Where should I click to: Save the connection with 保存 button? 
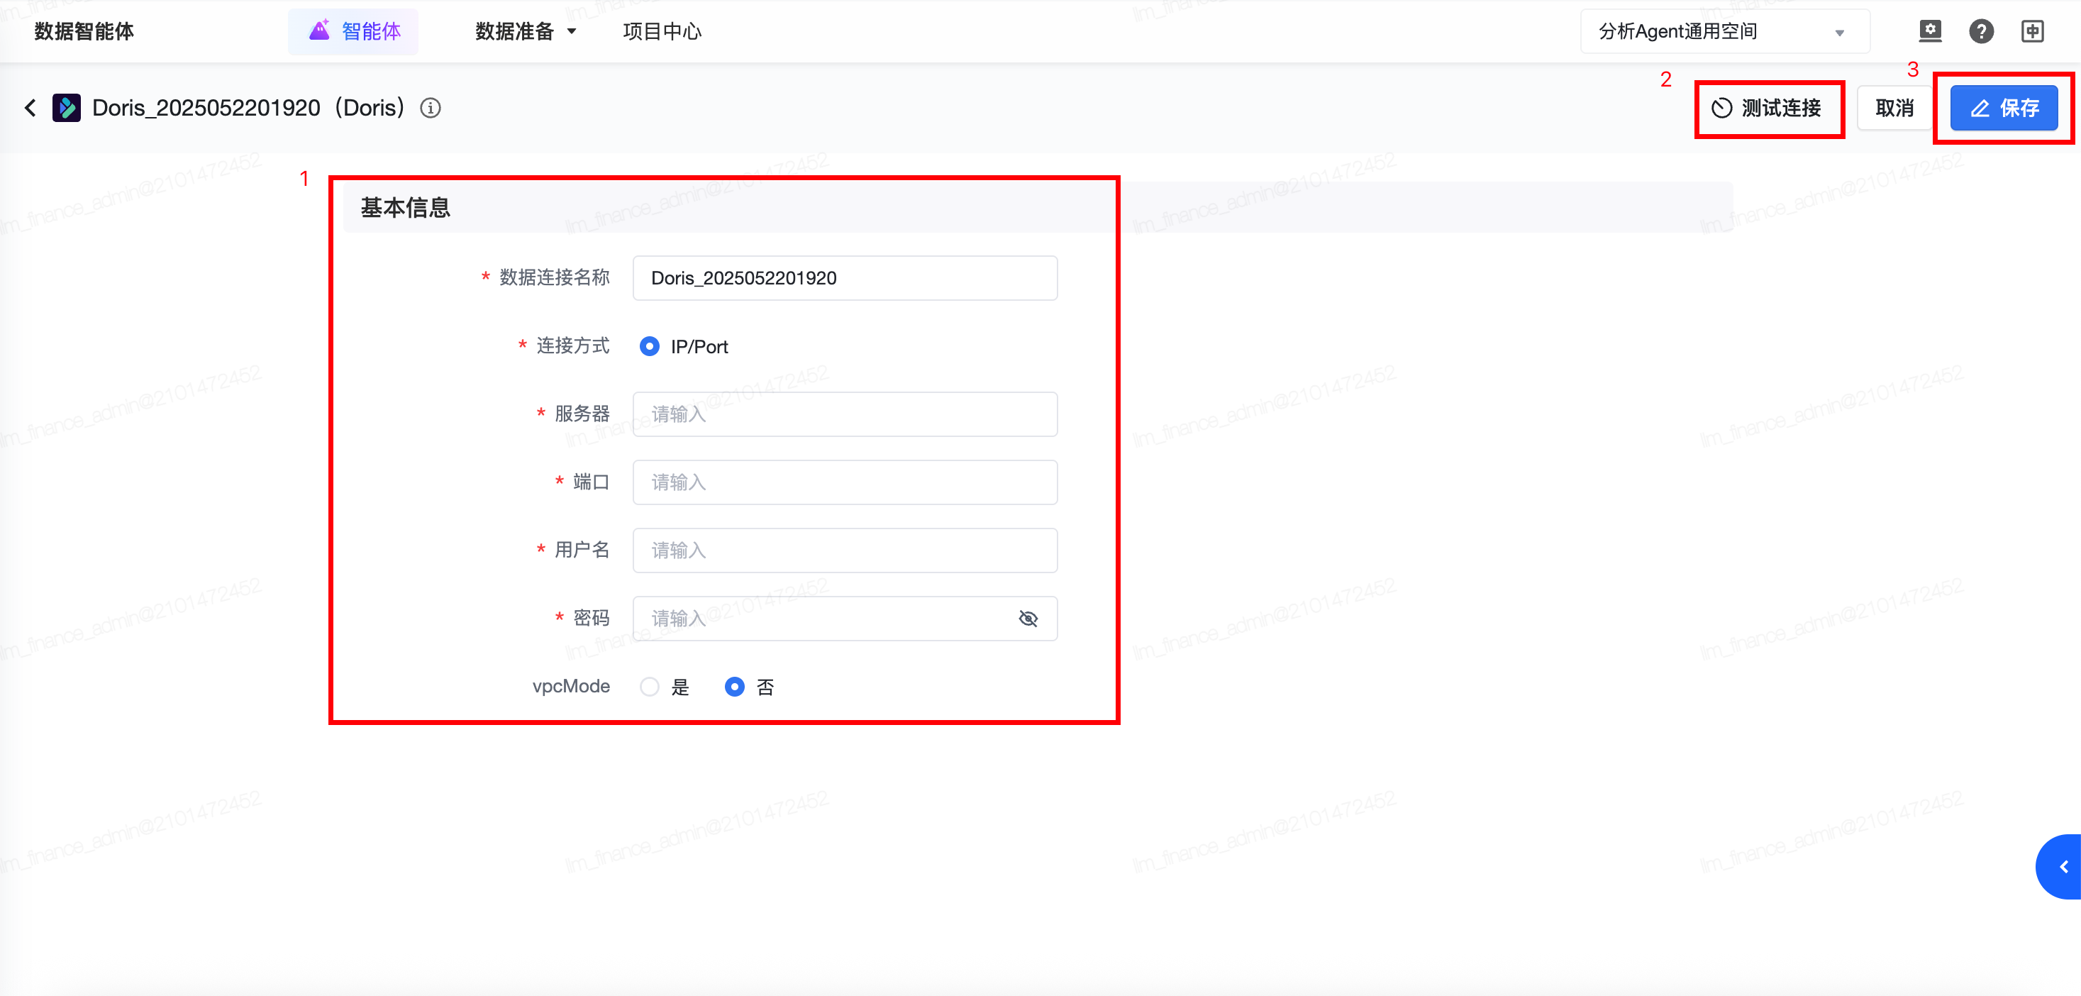click(2004, 109)
